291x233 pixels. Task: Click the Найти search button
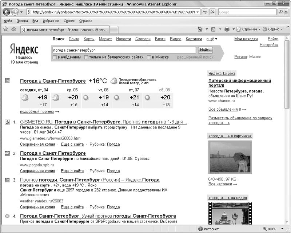(x=205, y=50)
